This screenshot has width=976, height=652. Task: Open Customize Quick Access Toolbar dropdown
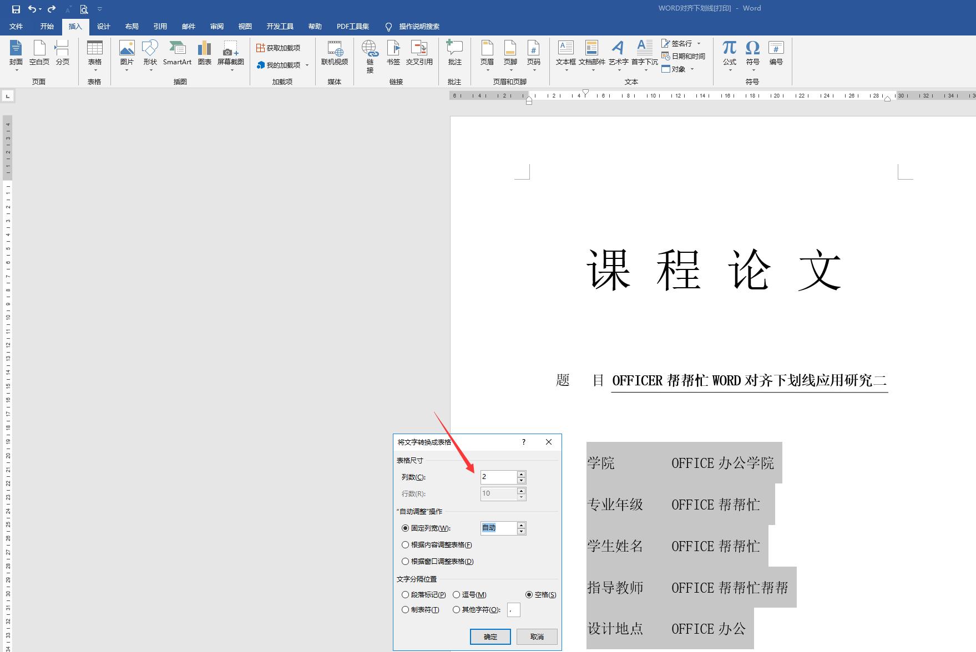tap(100, 9)
